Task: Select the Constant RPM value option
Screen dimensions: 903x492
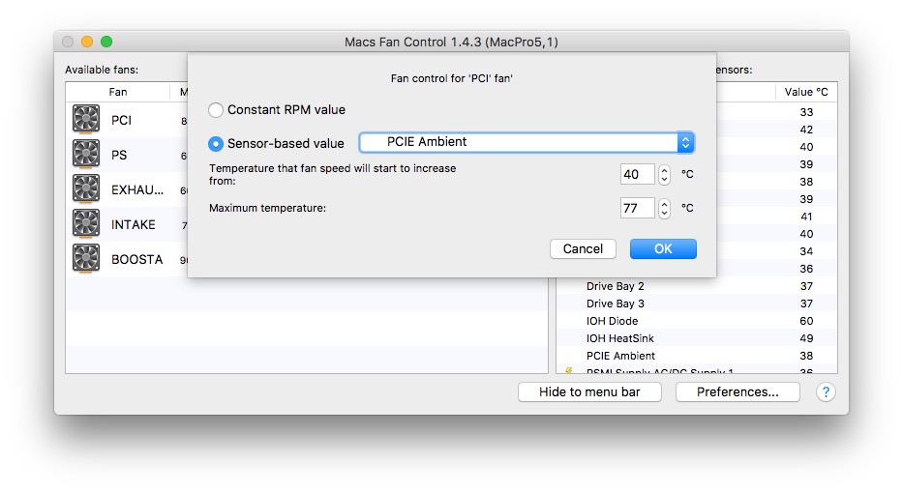Action: point(216,110)
